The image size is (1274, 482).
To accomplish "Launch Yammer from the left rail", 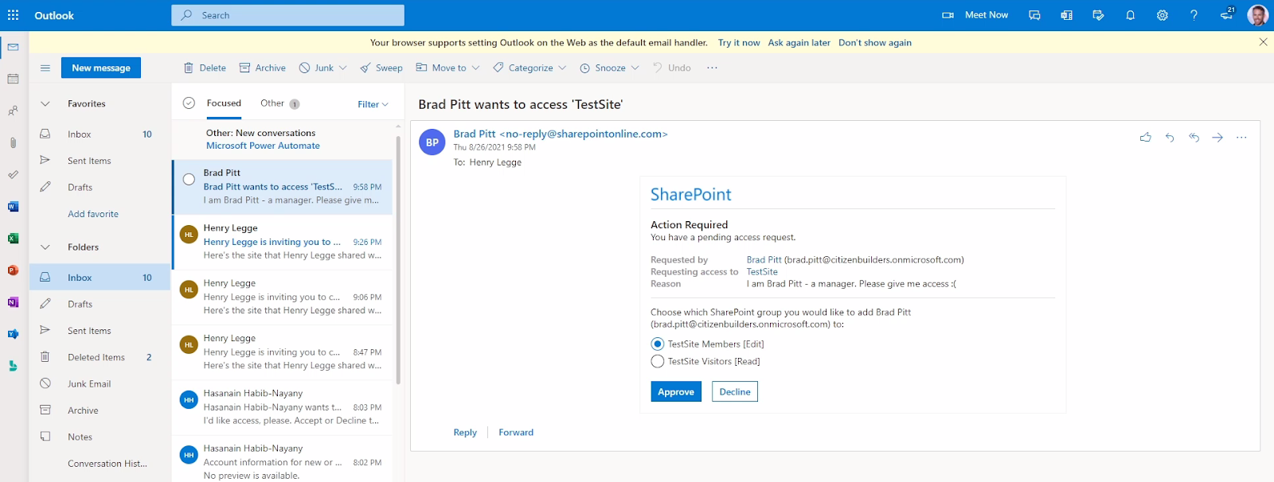I will pyautogui.click(x=13, y=334).
